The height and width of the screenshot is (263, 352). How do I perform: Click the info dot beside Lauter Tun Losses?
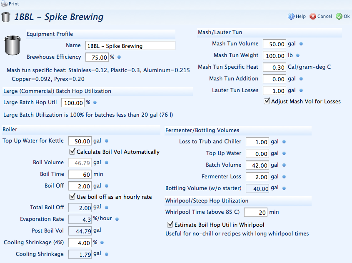click(x=301, y=90)
